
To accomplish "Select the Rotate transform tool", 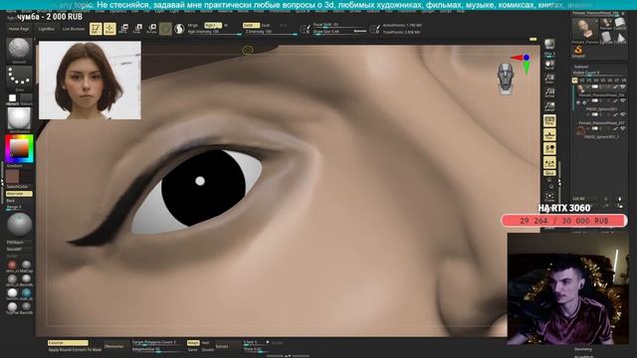I will tap(151, 29).
